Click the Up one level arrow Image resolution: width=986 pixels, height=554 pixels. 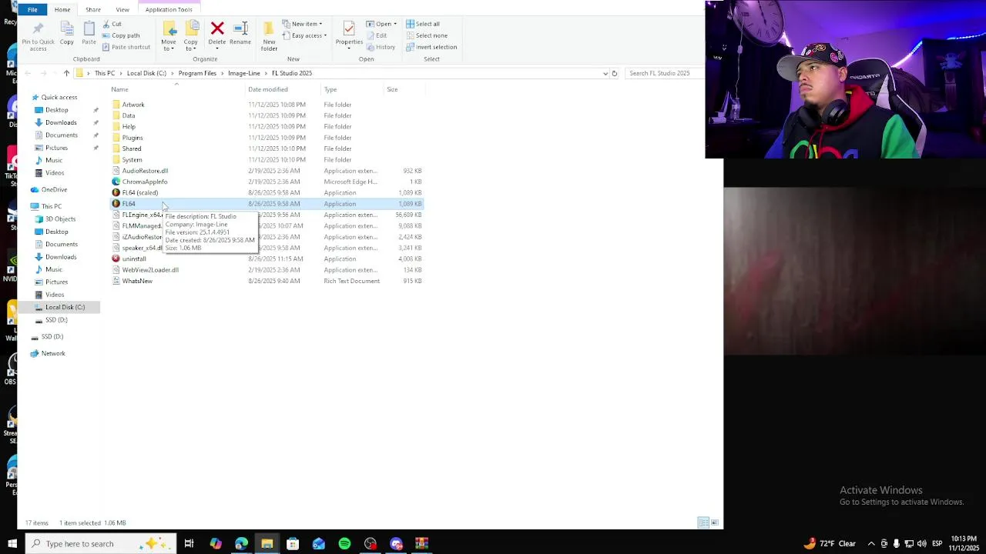(x=66, y=73)
